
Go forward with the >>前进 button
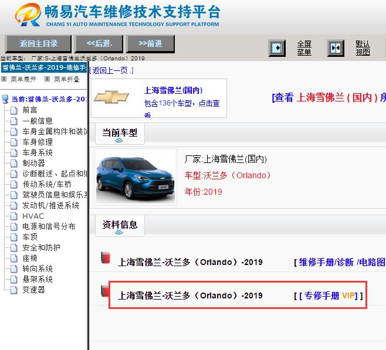(150, 44)
